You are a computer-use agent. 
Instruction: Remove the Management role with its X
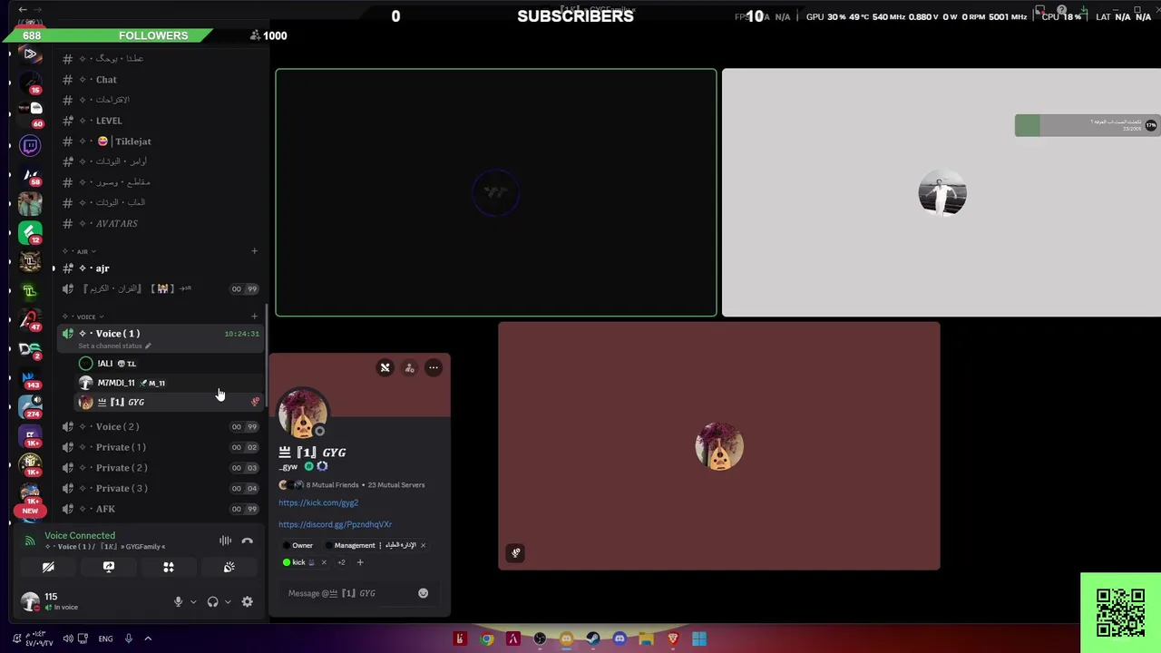pos(423,545)
